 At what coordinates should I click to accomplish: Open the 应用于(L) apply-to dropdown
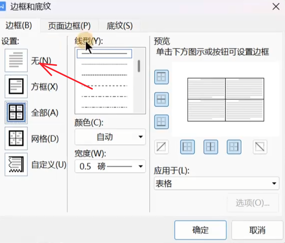[x=216, y=183]
